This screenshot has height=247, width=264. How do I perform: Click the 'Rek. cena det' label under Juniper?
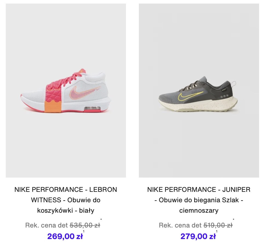point(180,225)
